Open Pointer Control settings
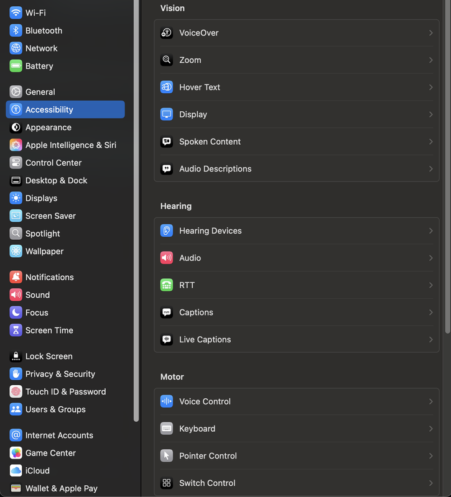The width and height of the screenshot is (451, 497). [297, 456]
